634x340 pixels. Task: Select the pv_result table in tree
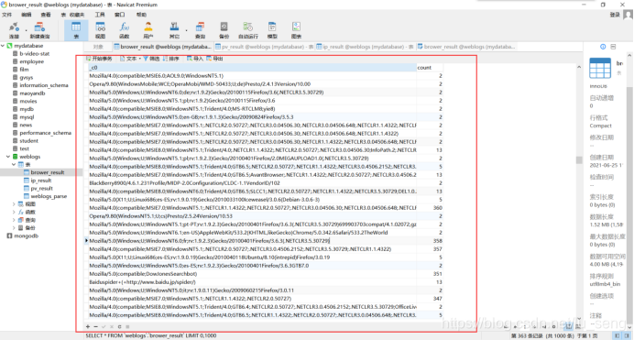point(41,189)
